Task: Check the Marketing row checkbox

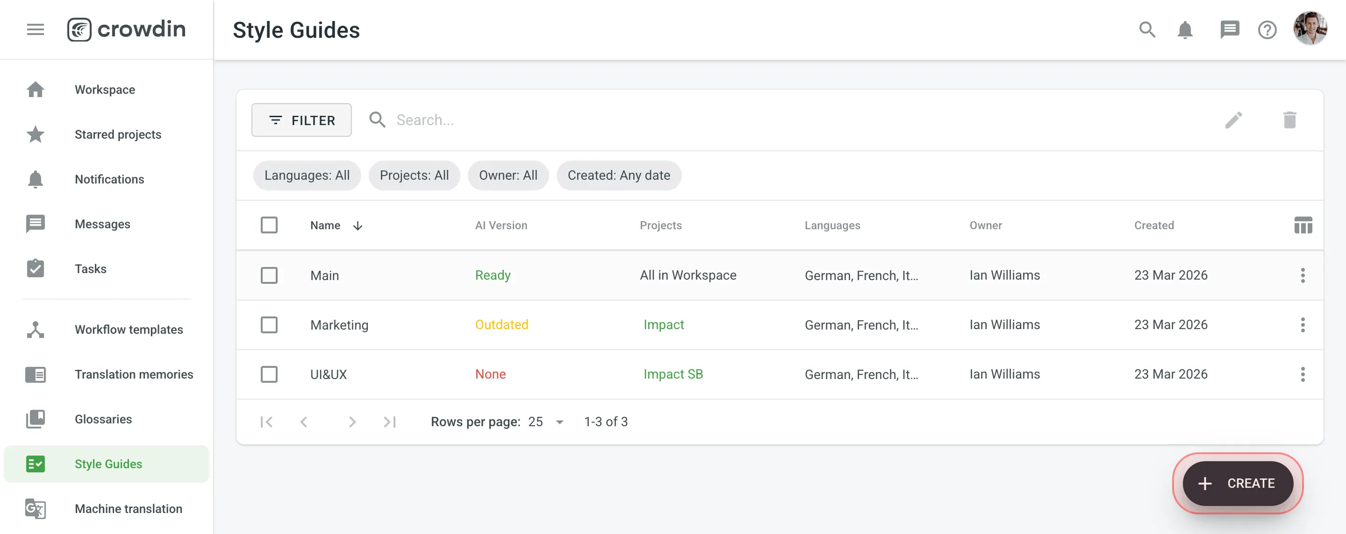Action: click(269, 324)
